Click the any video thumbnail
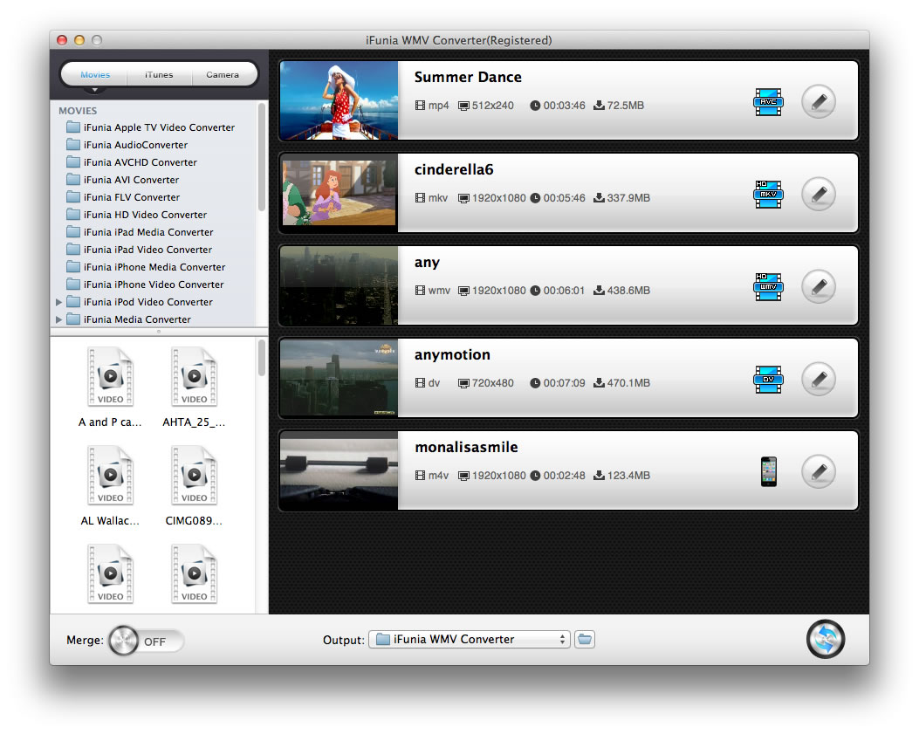The width and height of the screenshot is (919, 734). (339, 285)
